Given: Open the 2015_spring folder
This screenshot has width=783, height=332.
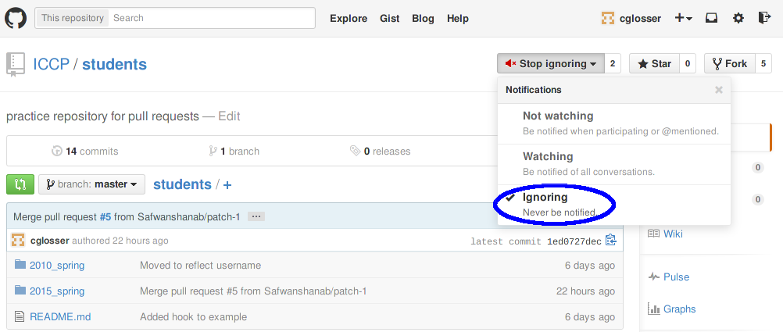Looking at the screenshot, I should (57, 291).
